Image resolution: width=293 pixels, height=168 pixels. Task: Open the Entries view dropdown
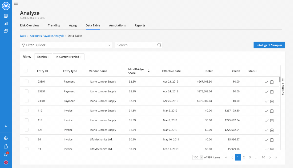pyautogui.click(x=43, y=57)
